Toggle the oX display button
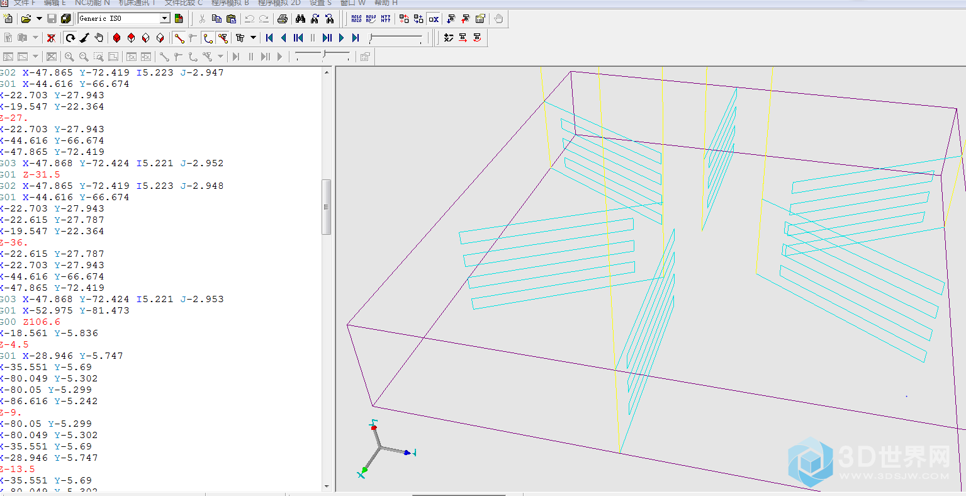The width and height of the screenshot is (966, 496). (x=434, y=19)
